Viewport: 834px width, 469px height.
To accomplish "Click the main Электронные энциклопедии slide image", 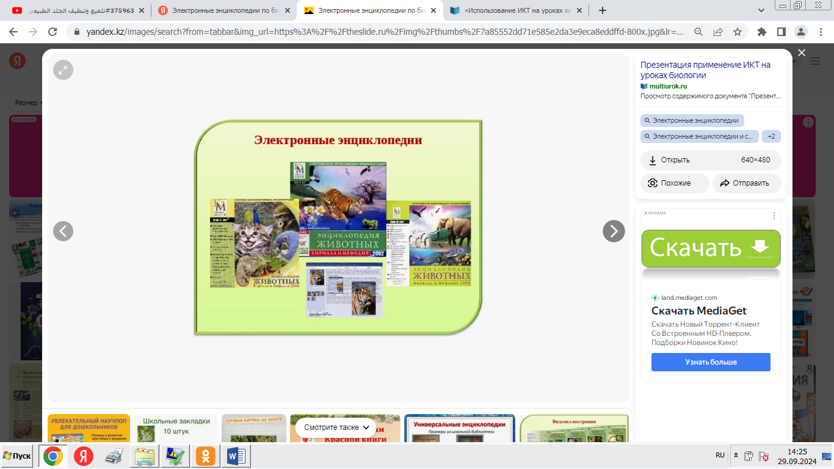I will [338, 227].
